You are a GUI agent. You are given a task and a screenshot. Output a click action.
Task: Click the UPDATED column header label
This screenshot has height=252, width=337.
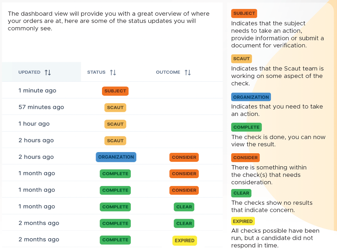30,72
